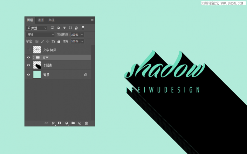The width and height of the screenshot is (247, 154).
Task: Open the layer filter kind dropdown 类型
Action: pos(36,28)
